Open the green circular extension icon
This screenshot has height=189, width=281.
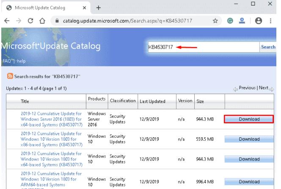[230, 21]
